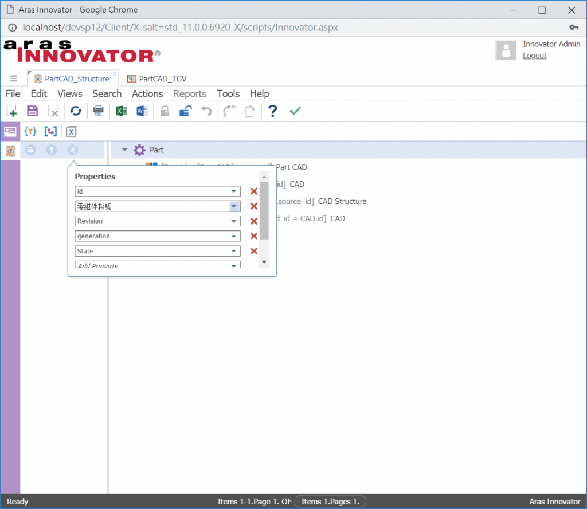The image size is (587, 509).
Task: Remove the 零組件料號 property
Action: [x=254, y=206]
